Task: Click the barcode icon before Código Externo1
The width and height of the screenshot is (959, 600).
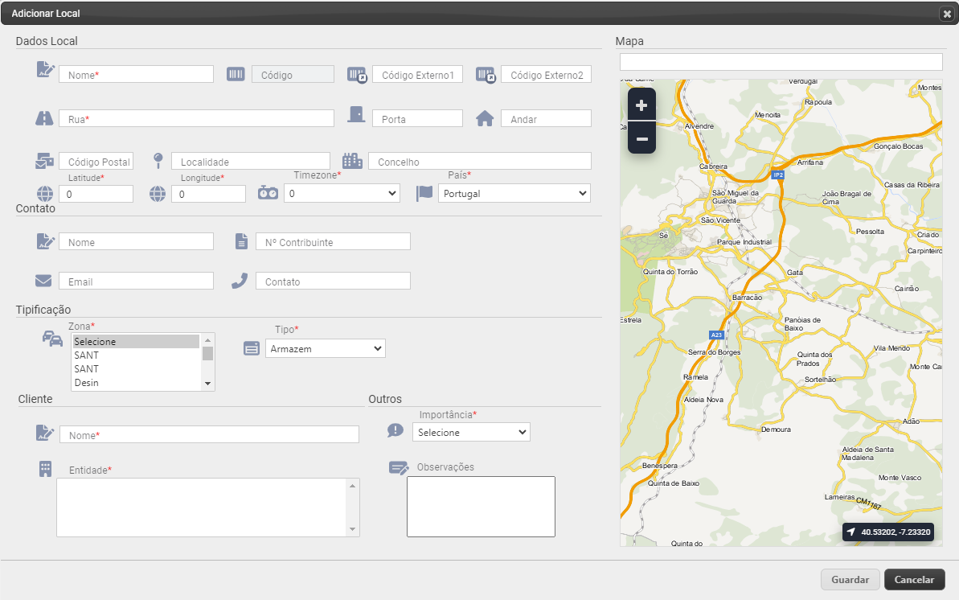Action: [x=357, y=75]
